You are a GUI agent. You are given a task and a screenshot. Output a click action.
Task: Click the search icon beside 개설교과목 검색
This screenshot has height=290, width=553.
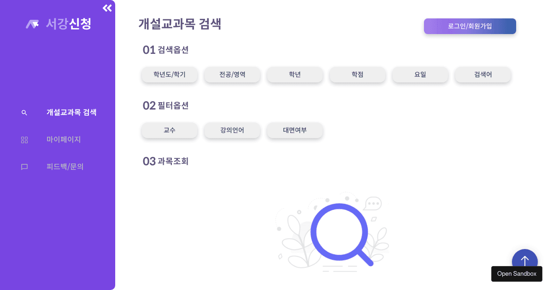click(x=24, y=112)
